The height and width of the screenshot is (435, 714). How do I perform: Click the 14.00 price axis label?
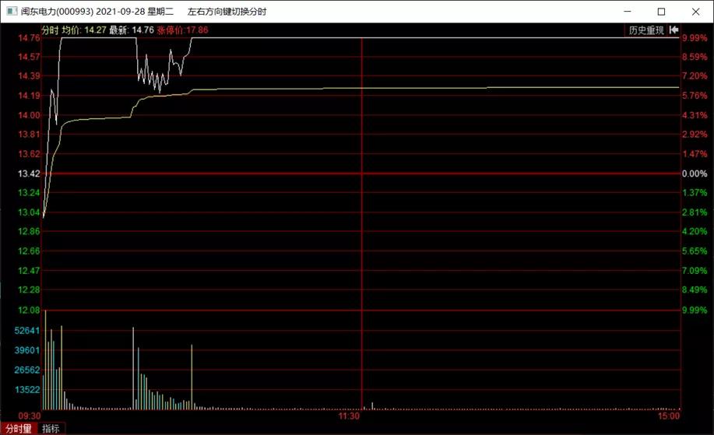point(29,115)
